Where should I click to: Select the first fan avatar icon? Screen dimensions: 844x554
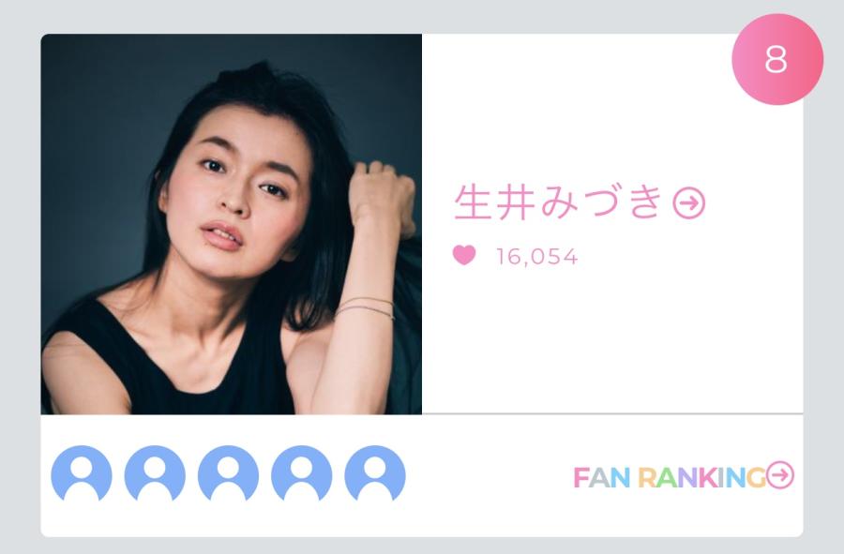pos(82,473)
